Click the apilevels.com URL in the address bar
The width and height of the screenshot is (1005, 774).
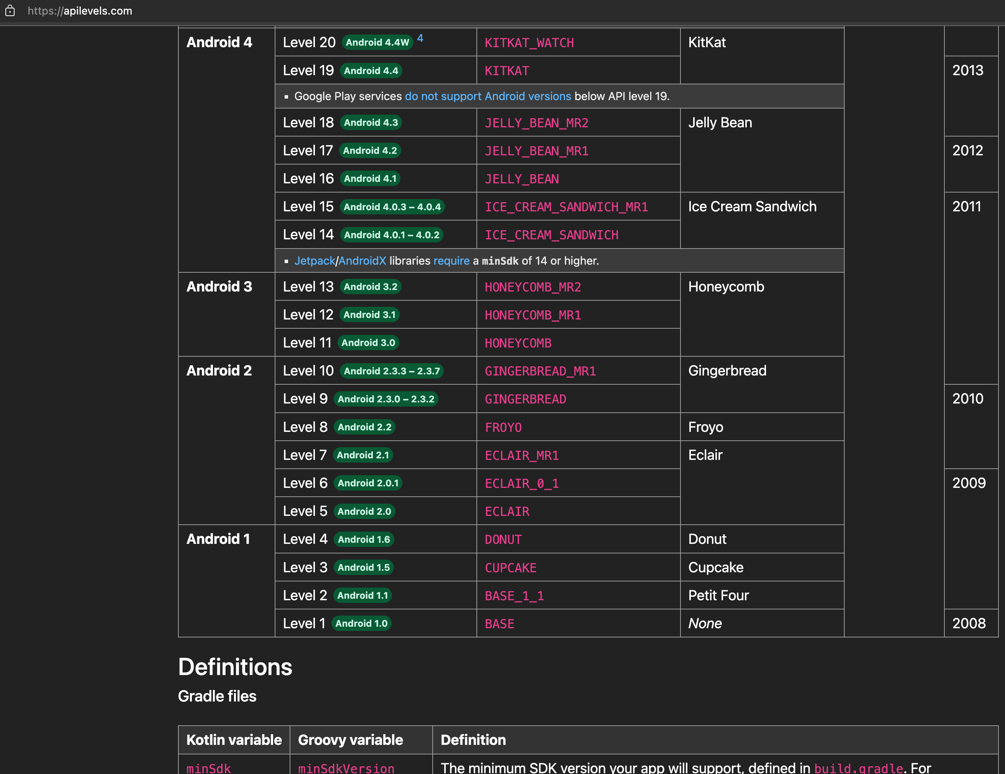(80, 11)
